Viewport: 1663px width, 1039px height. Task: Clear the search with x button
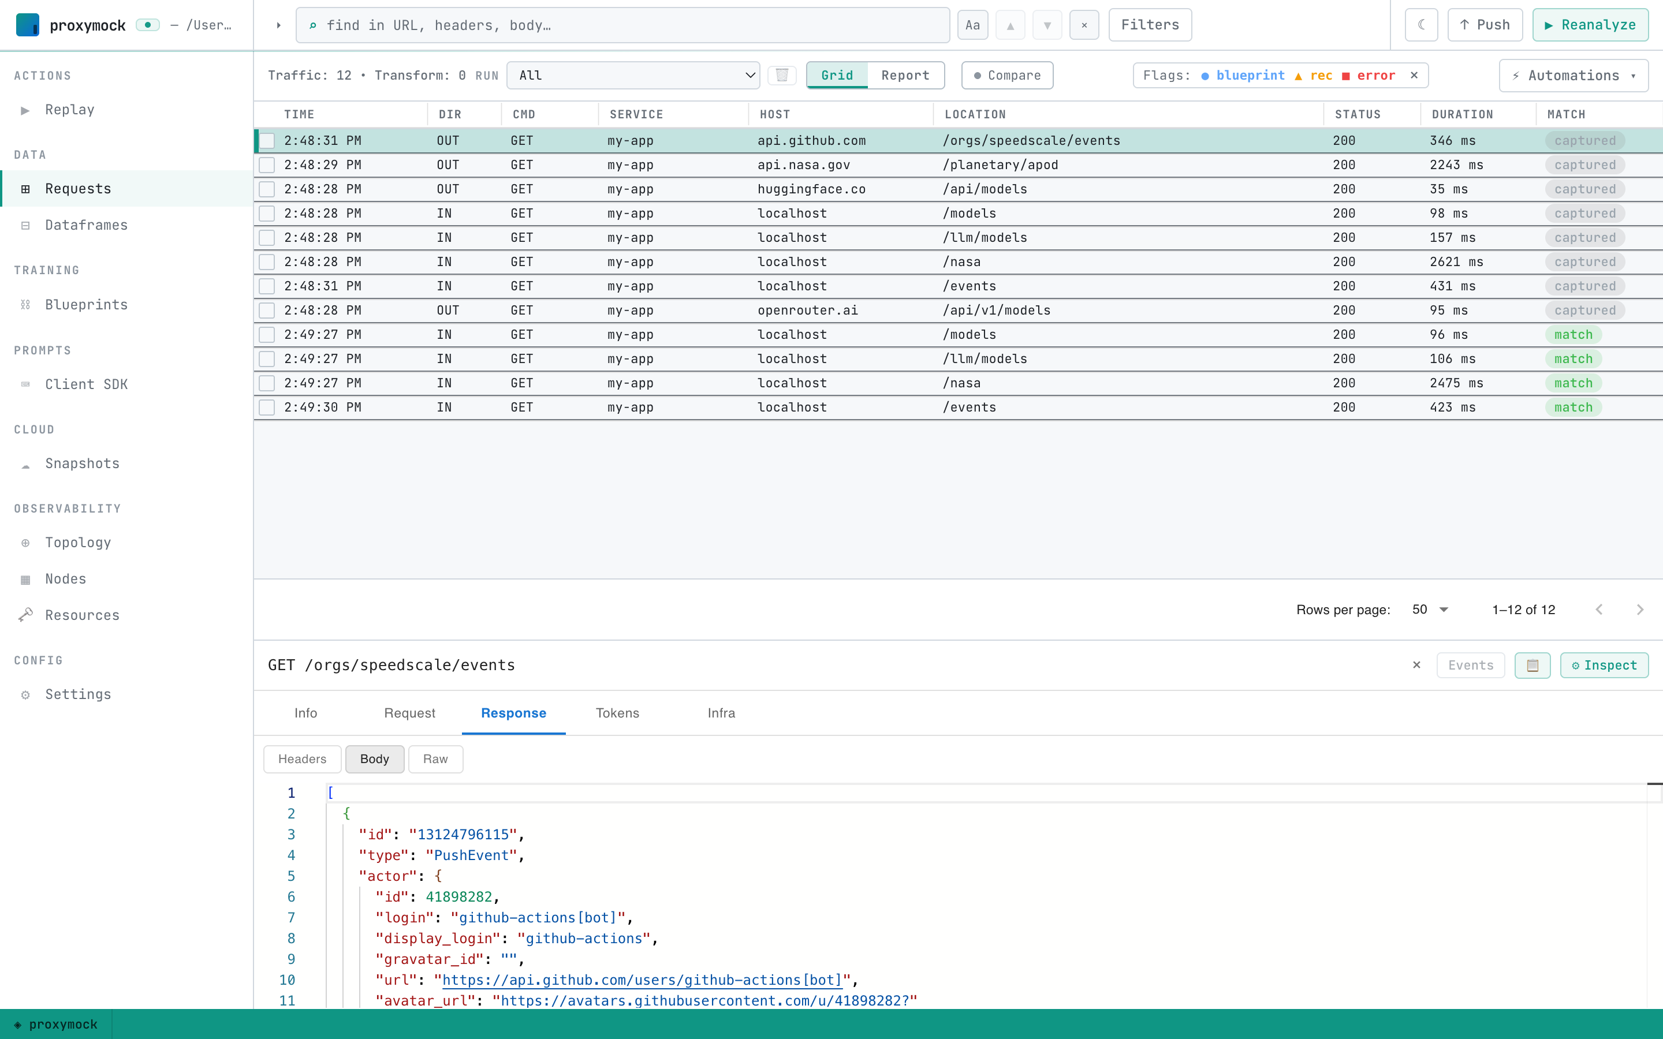coord(1084,25)
